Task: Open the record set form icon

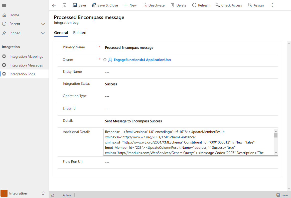Action: coord(65,5)
